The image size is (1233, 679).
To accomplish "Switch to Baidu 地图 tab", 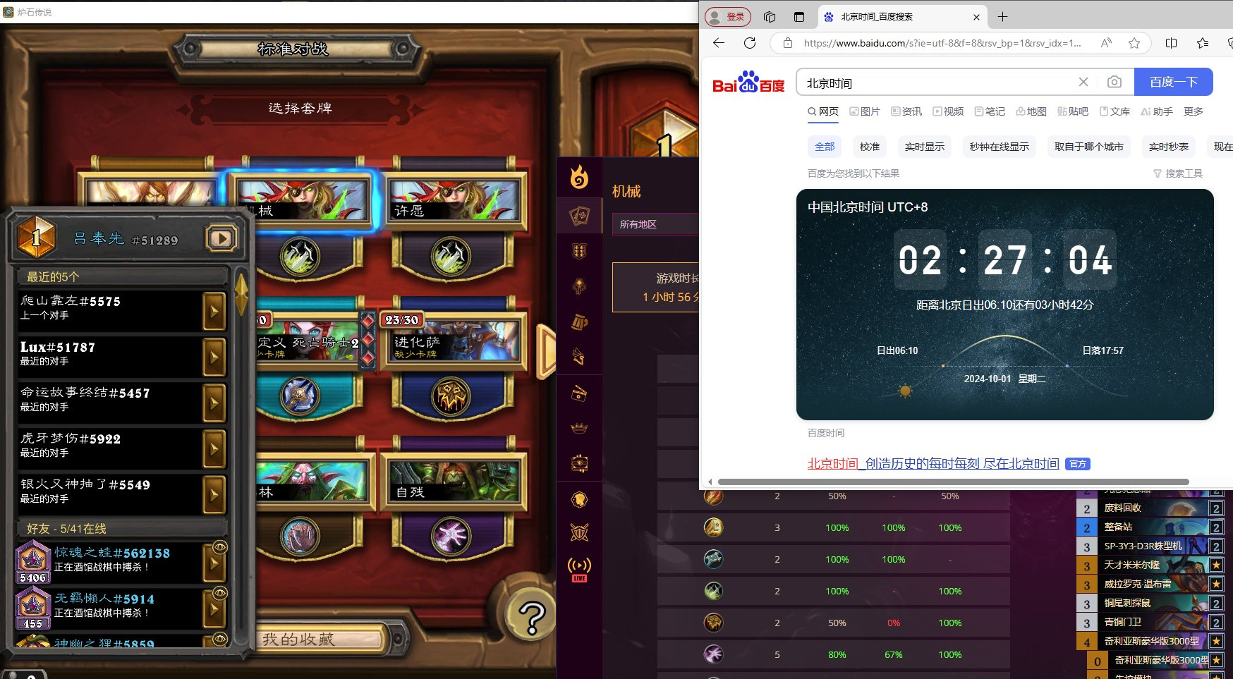I will tap(1031, 111).
